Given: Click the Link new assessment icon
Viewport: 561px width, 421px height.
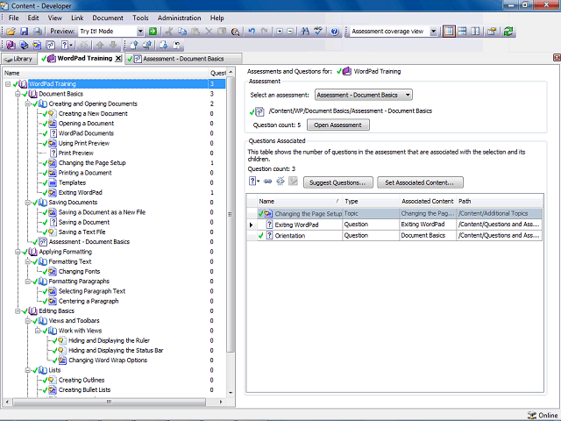Looking at the screenshot, I should [51, 45].
